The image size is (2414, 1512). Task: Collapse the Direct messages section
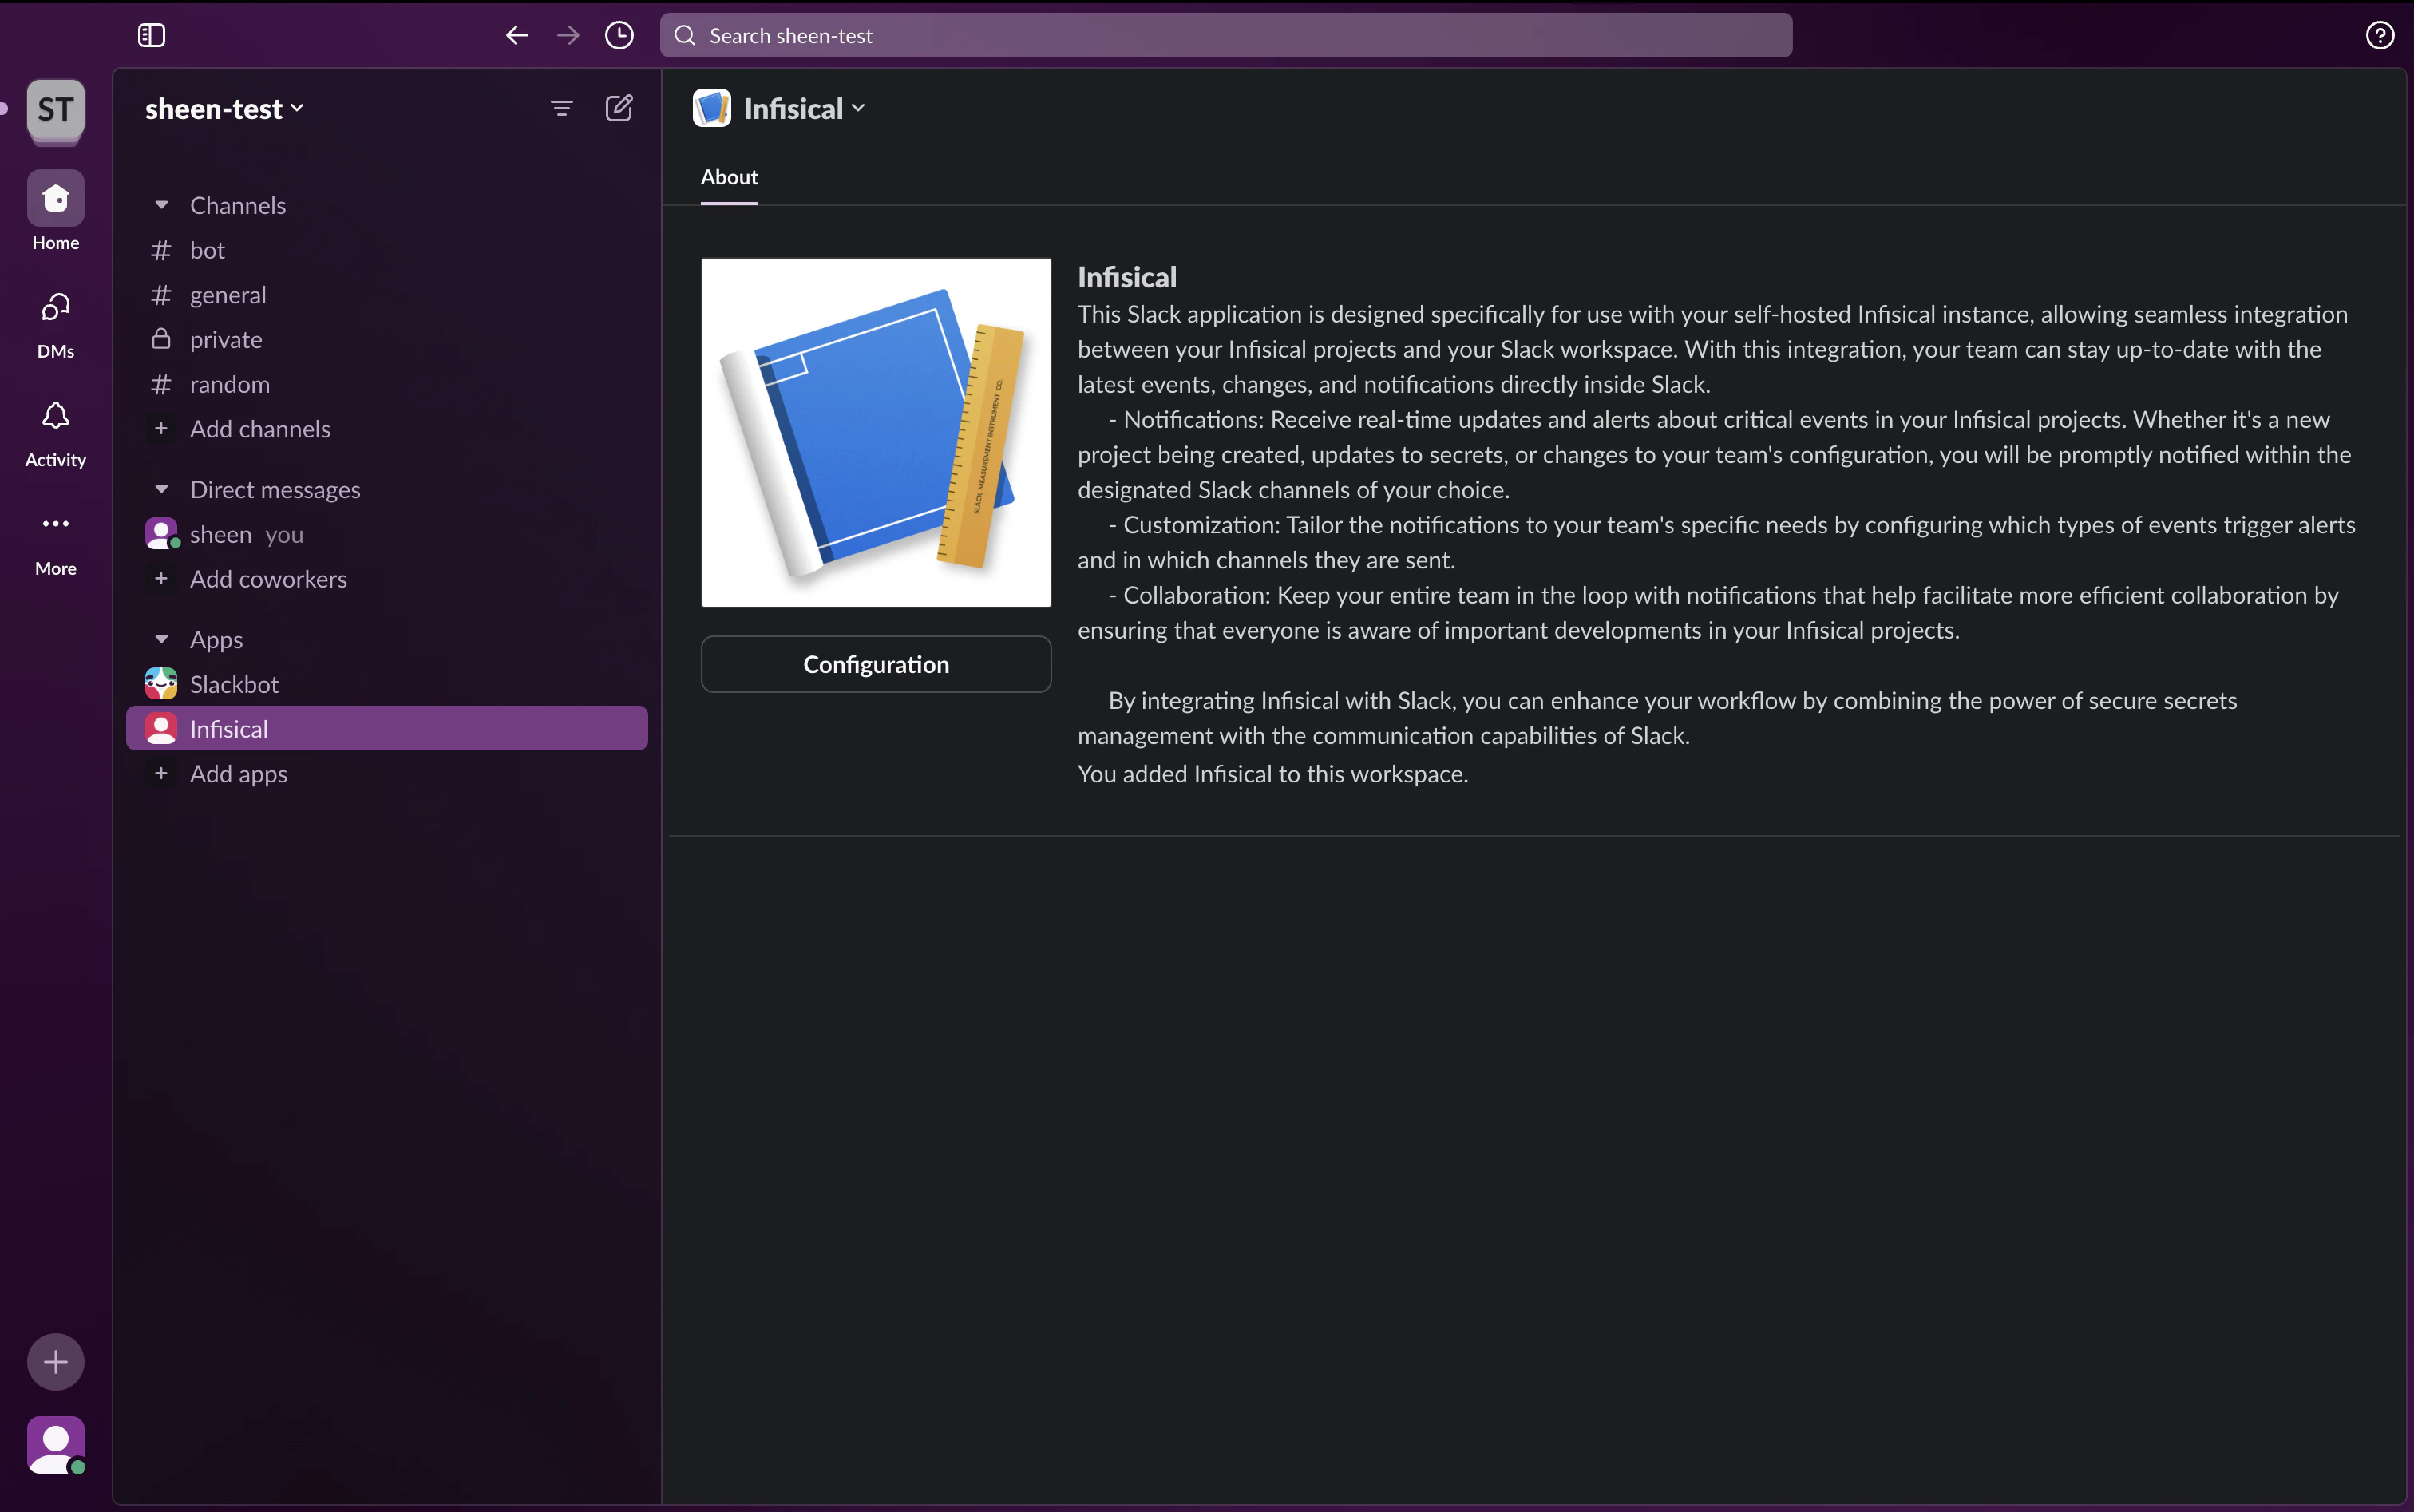(x=161, y=489)
